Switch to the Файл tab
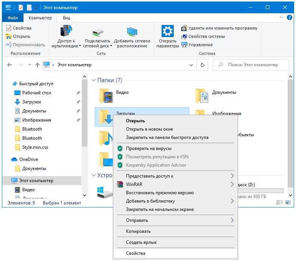Viewport: 296px width, 262px height. point(12,18)
